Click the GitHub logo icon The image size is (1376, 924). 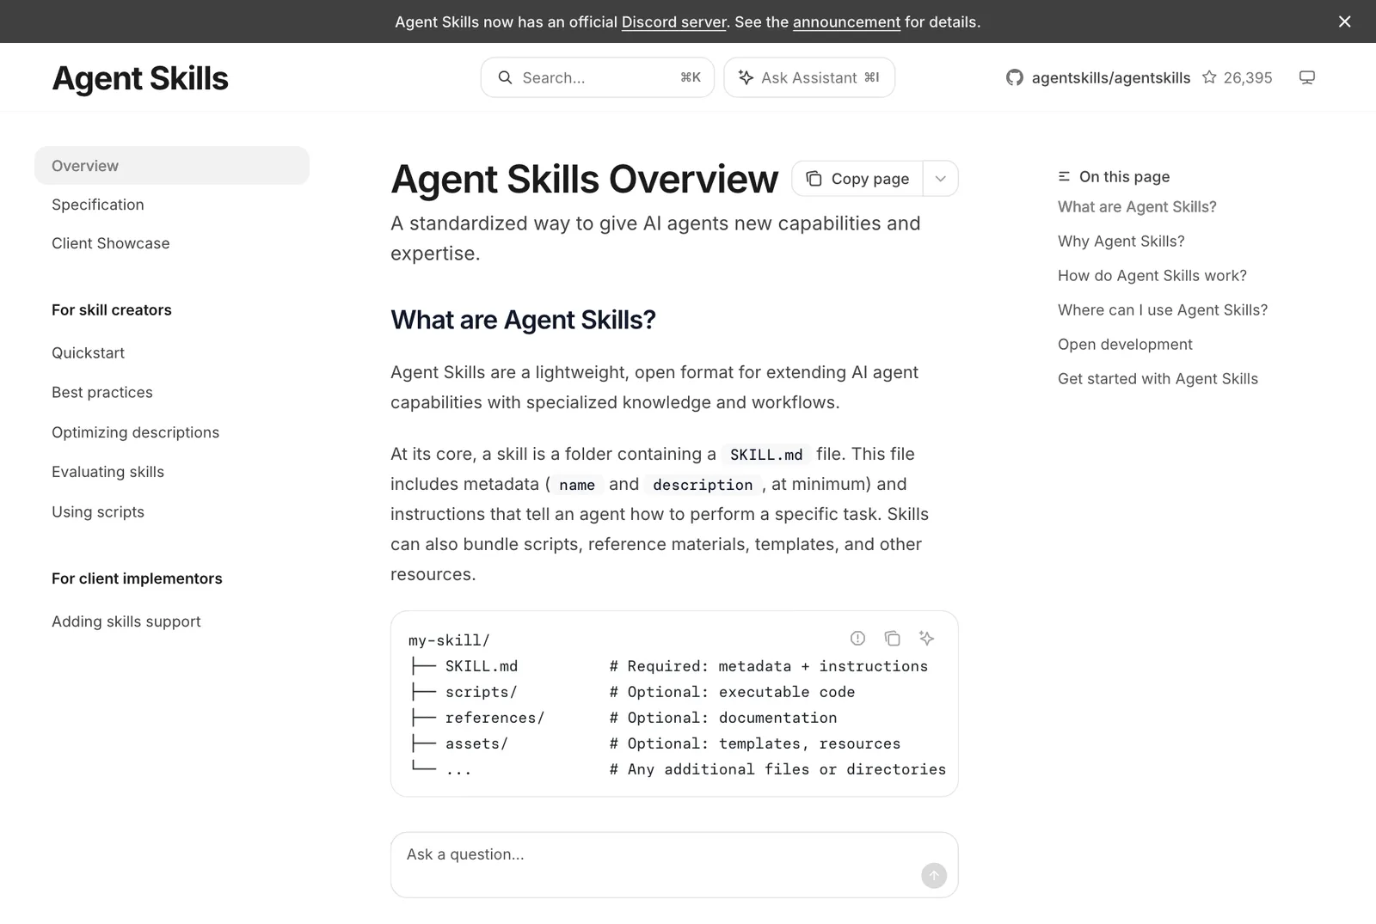point(1015,77)
